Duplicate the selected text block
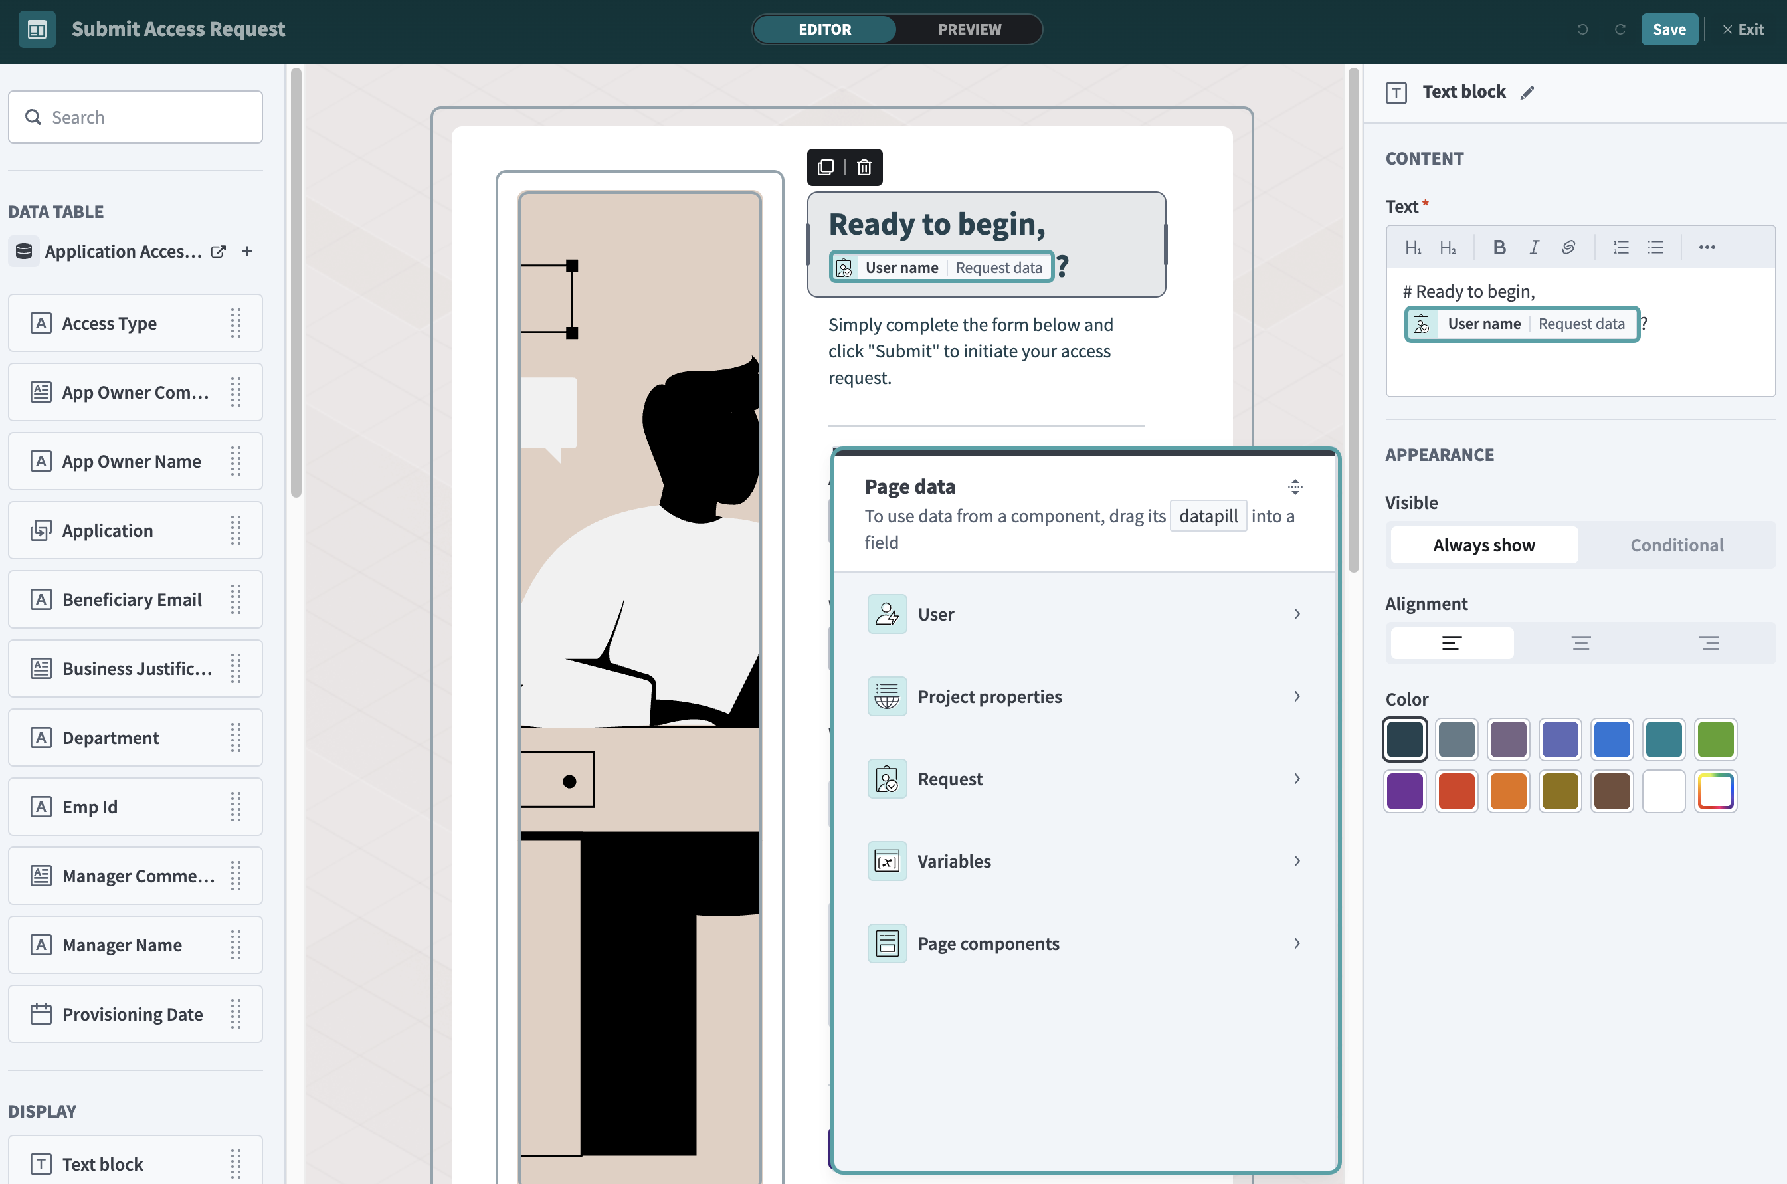This screenshot has width=1787, height=1184. 826,167
